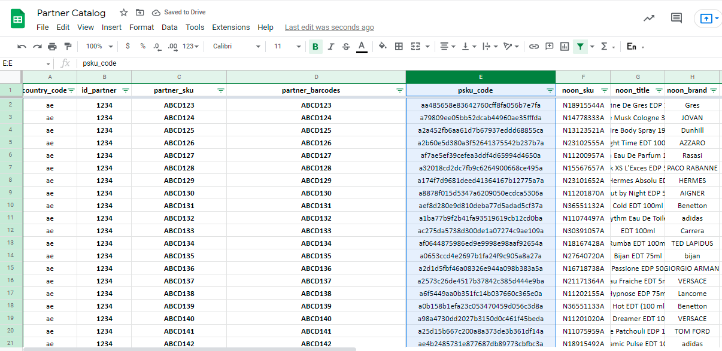Open the text color picker
This screenshot has width=722, height=351.
click(362, 47)
